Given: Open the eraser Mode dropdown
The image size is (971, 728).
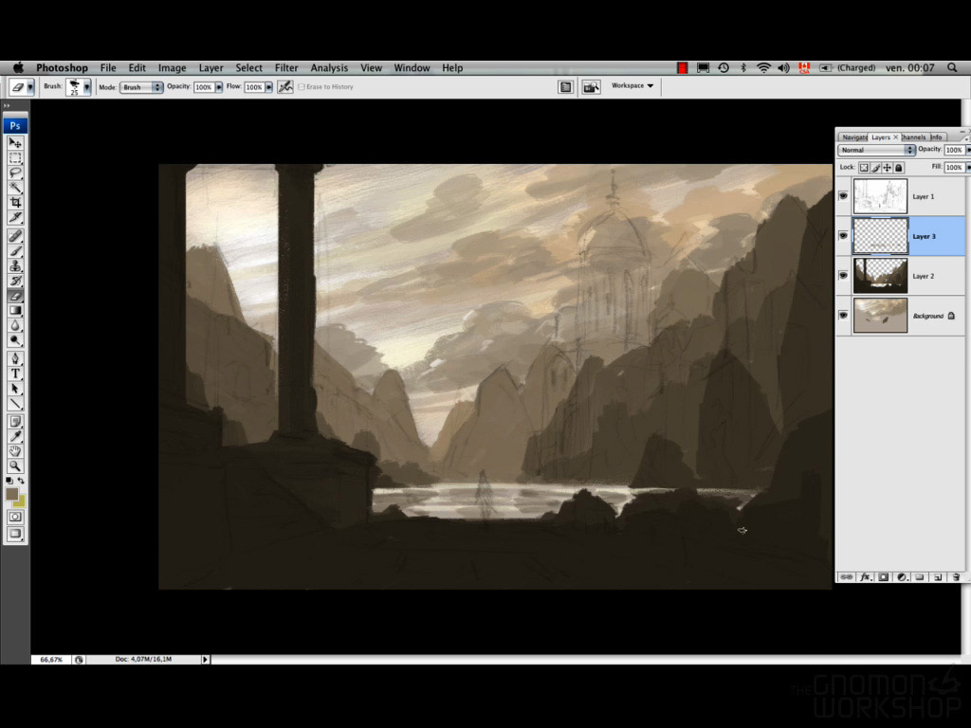Looking at the screenshot, I should pos(141,86).
